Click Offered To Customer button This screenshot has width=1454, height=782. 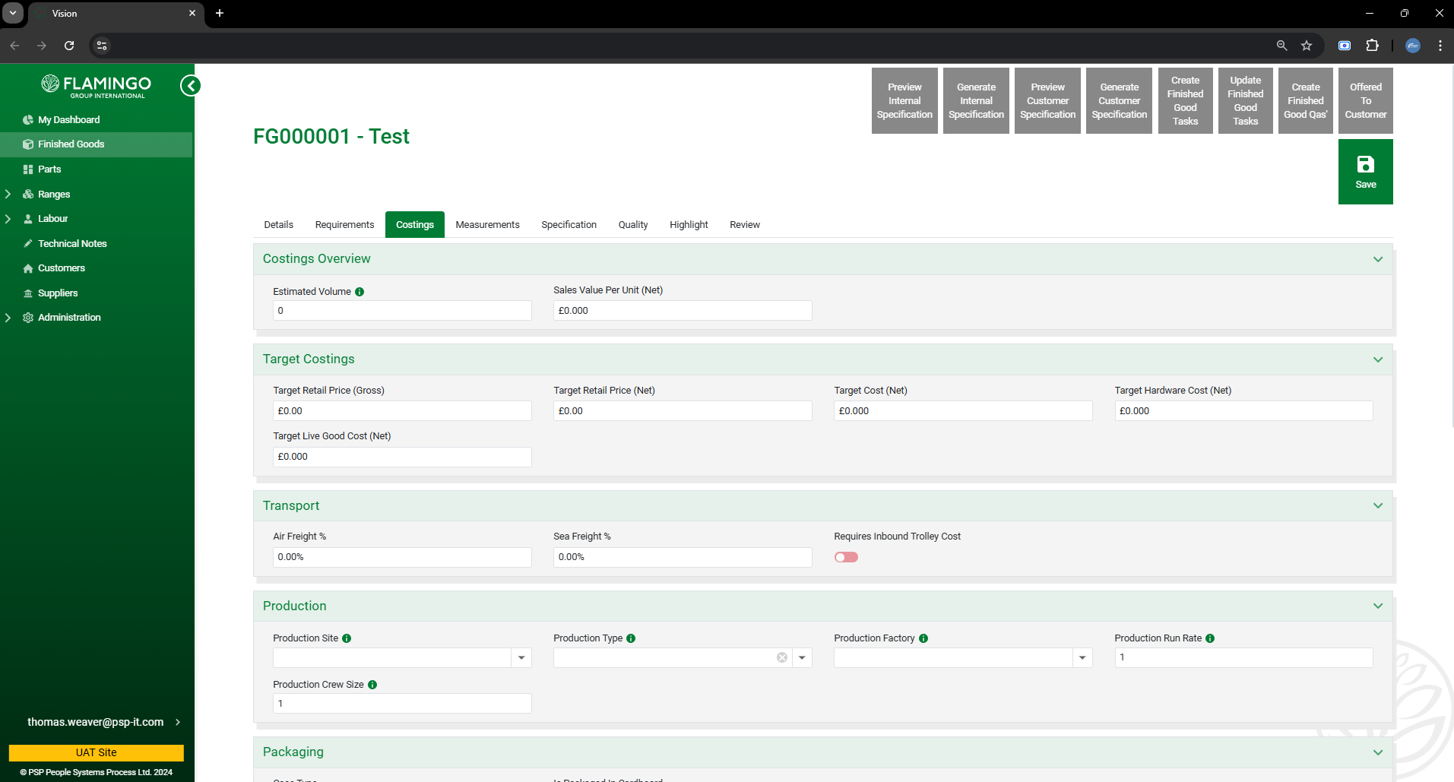coord(1366,101)
